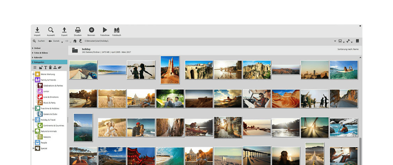The image size is (393, 165).
Task: Collapse the Kategorien panel section
Action: click(x=39, y=62)
